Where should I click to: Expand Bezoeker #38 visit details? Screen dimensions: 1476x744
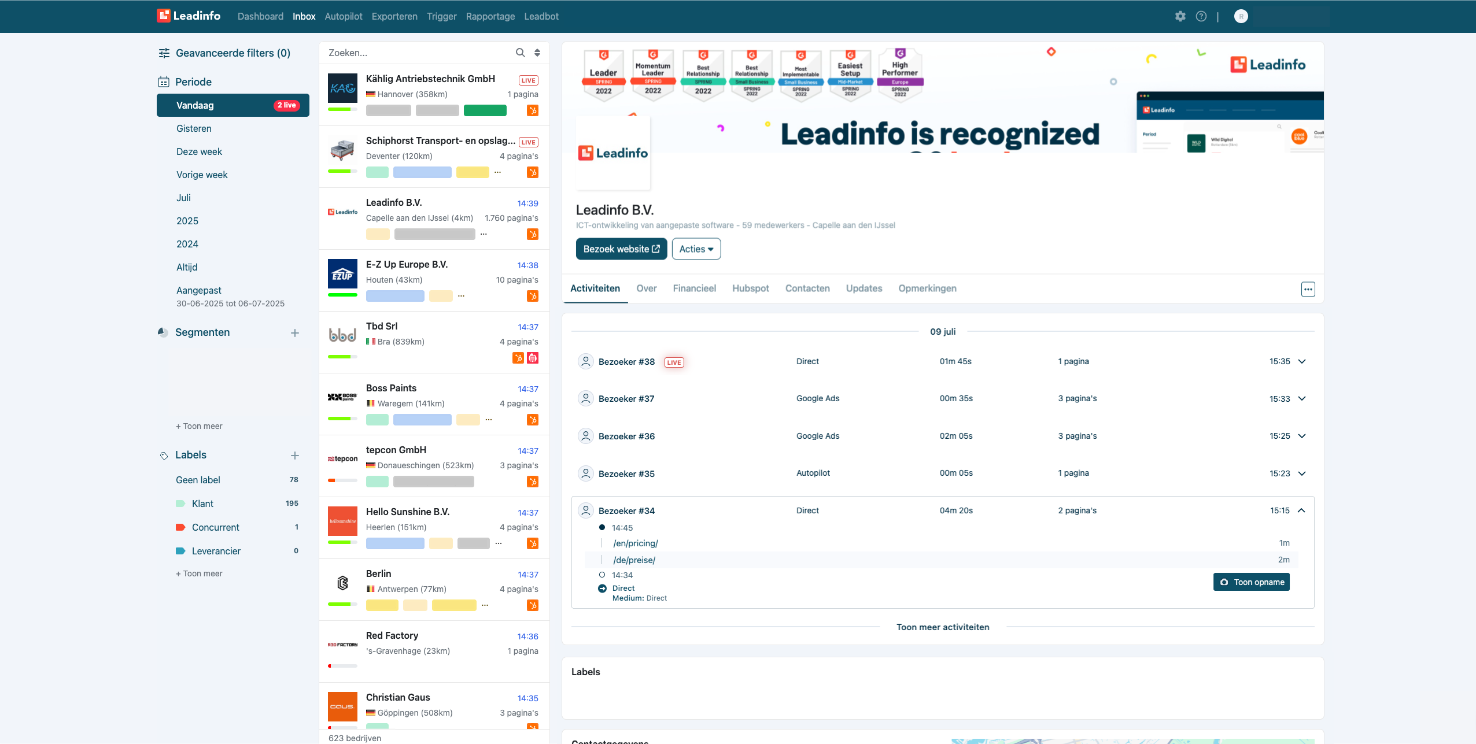(1302, 361)
